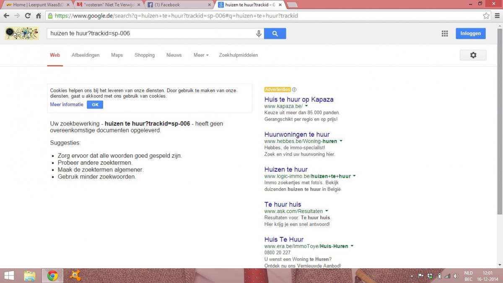The image size is (503, 283).
Task: Switch to the (1) Facebook tab
Action: (179, 5)
